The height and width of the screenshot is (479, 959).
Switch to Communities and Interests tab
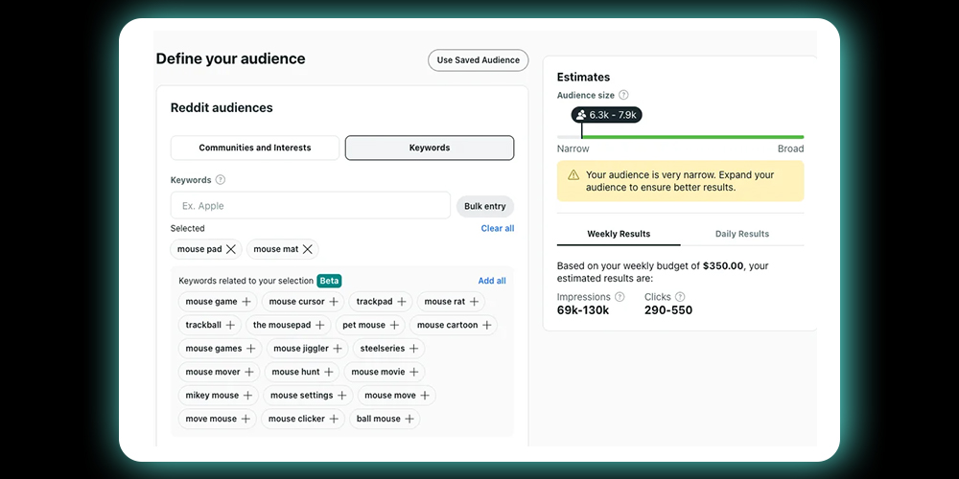(255, 148)
